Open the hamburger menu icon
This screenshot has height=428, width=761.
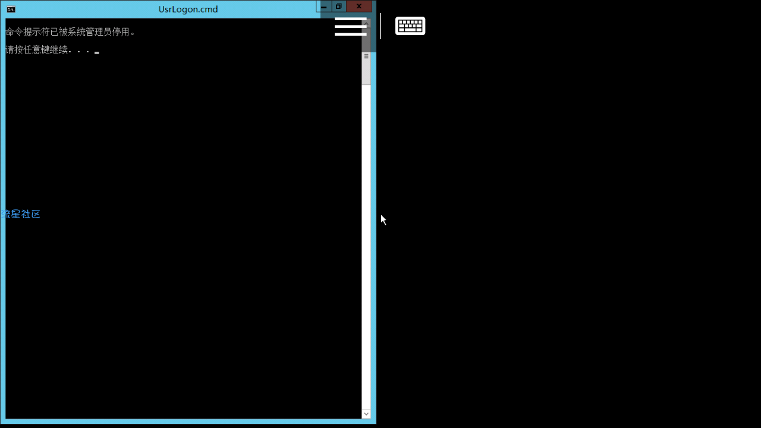tap(351, 27)
